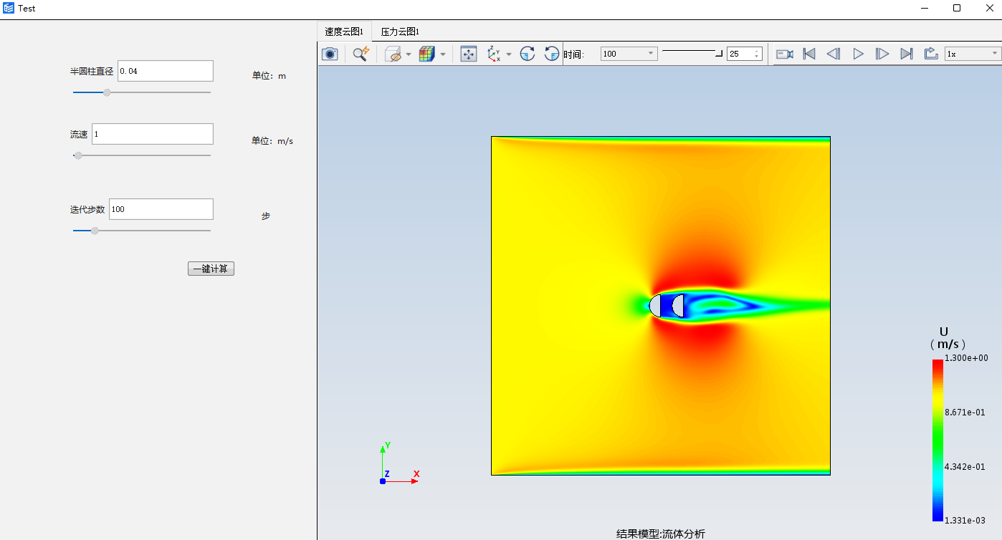Click the quick zoom magnifier icon
Image resolution: width=1002 pixels, height=540 pixels.
[361, 54]
